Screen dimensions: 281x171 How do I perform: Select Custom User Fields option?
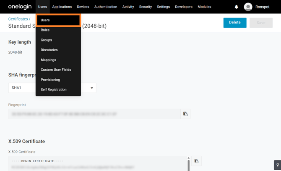(x=56, y=70)
